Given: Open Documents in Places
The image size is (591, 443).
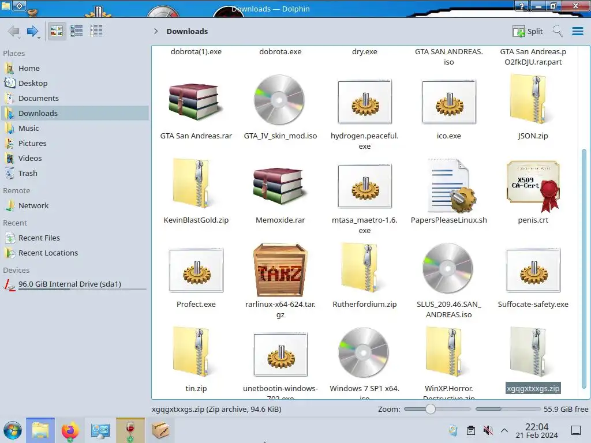Looking at the screenshot, I should tap(74, 98).
